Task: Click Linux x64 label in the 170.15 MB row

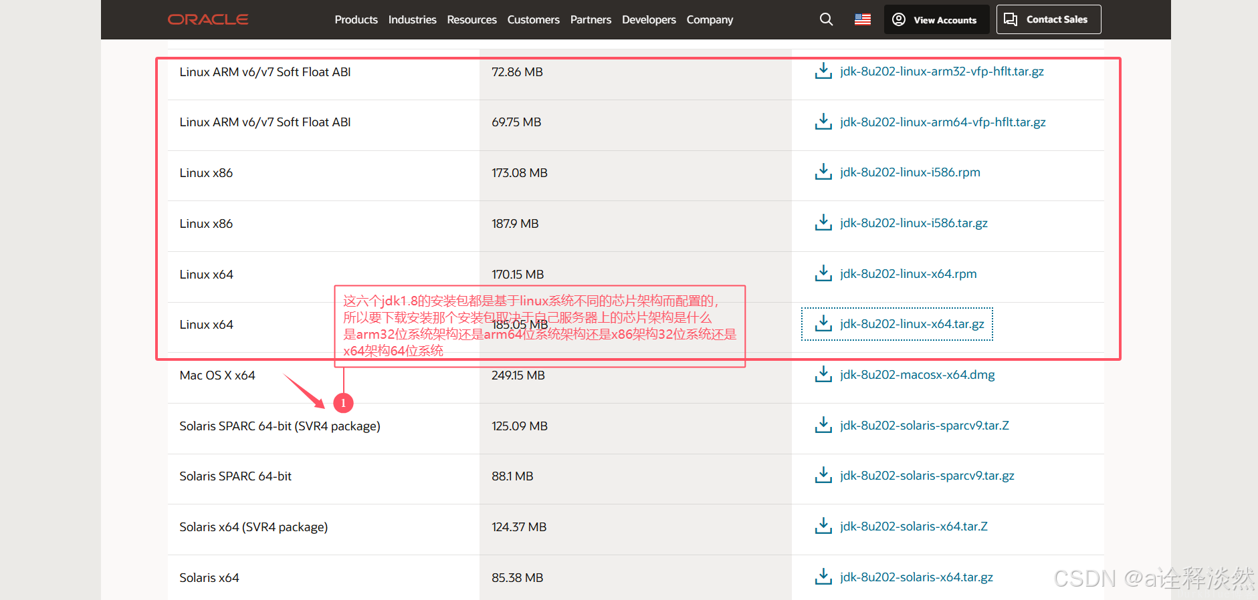Action: tap(206, 275)
